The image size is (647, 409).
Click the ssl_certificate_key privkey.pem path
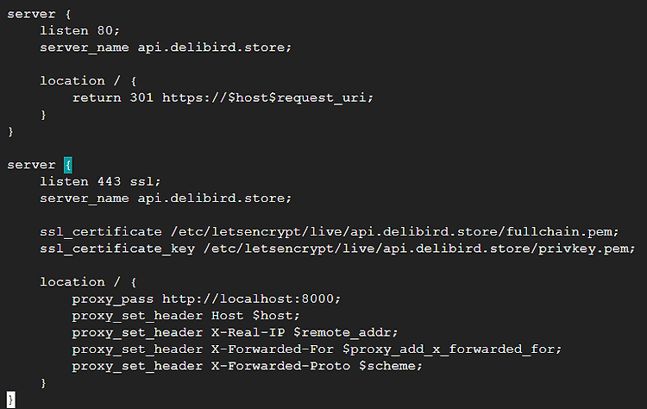click(419, 249)
